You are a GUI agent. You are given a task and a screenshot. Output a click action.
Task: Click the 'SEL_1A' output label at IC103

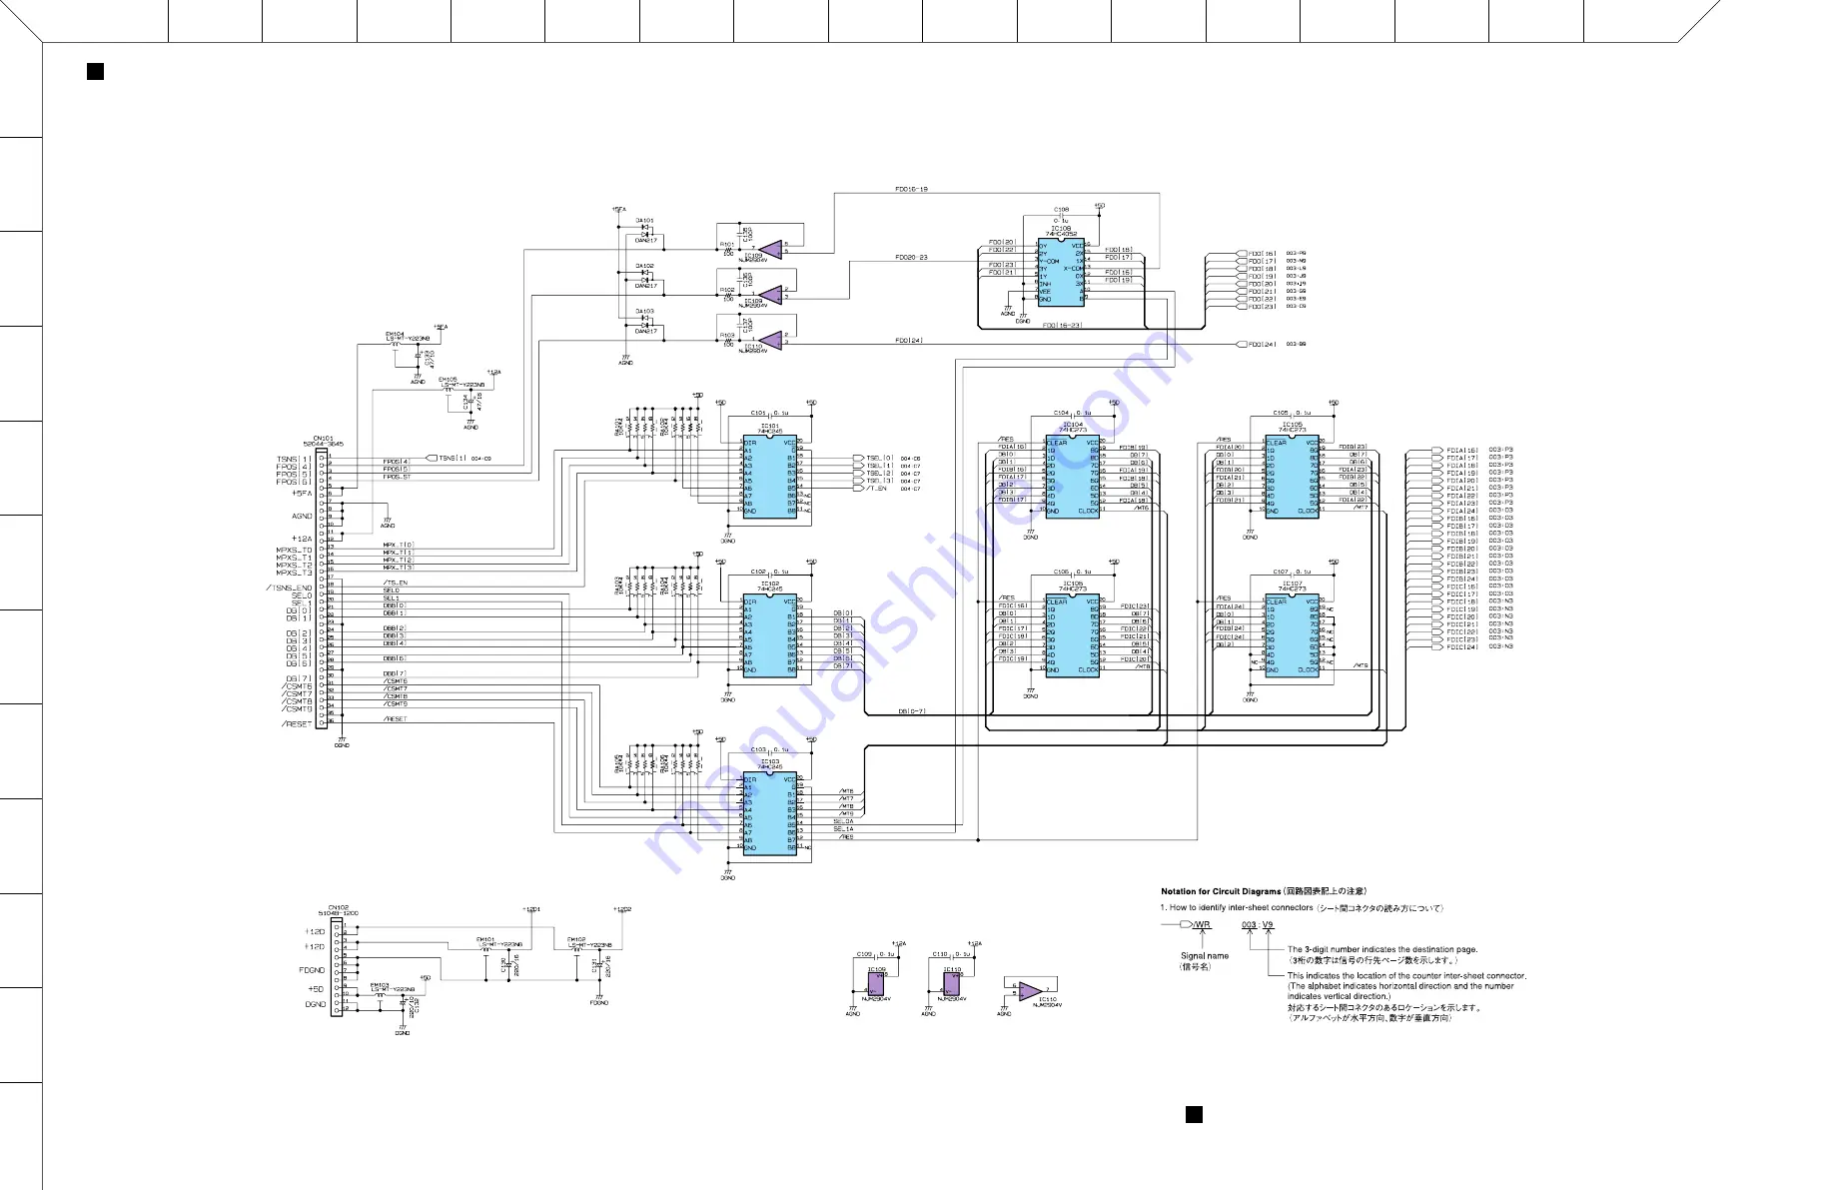(x=843, y=828)
